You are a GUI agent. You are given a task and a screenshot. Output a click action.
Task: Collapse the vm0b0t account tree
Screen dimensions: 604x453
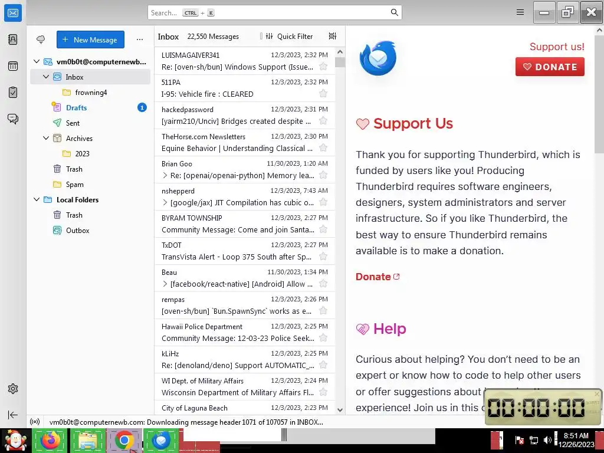coord(37,61)
